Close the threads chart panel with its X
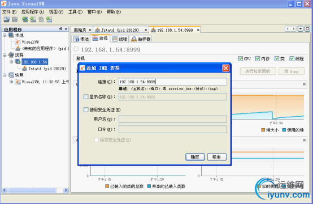 (x=304, y=140)
